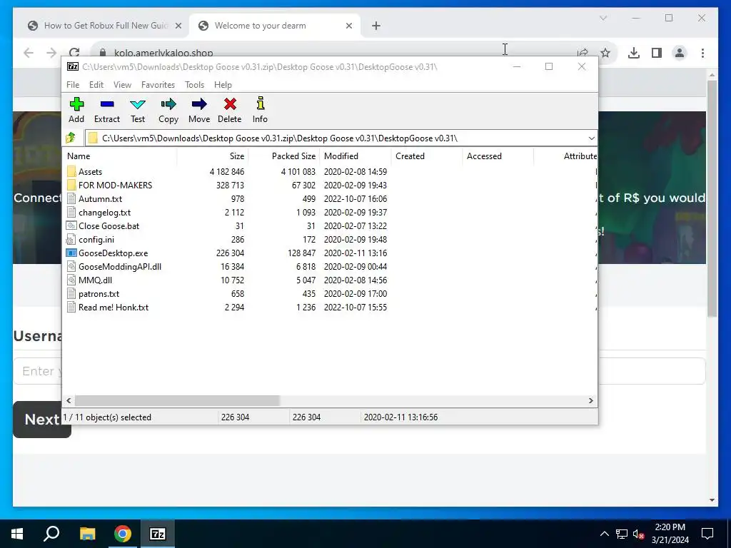This screenshot has width=731, height=548.
Task: Sort by Accessed column header
Action: [x=498, y=156]
